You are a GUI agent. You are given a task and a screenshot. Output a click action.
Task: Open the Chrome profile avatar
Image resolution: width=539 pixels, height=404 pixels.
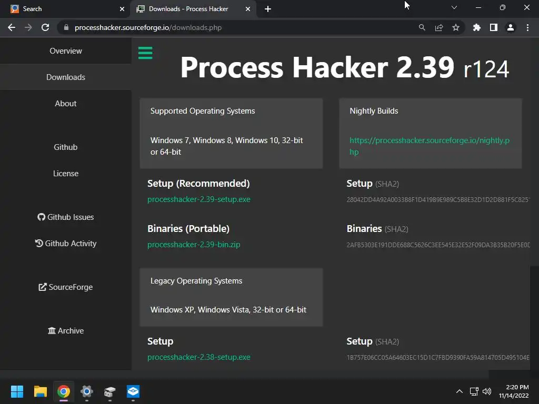(x=511, y=27)
